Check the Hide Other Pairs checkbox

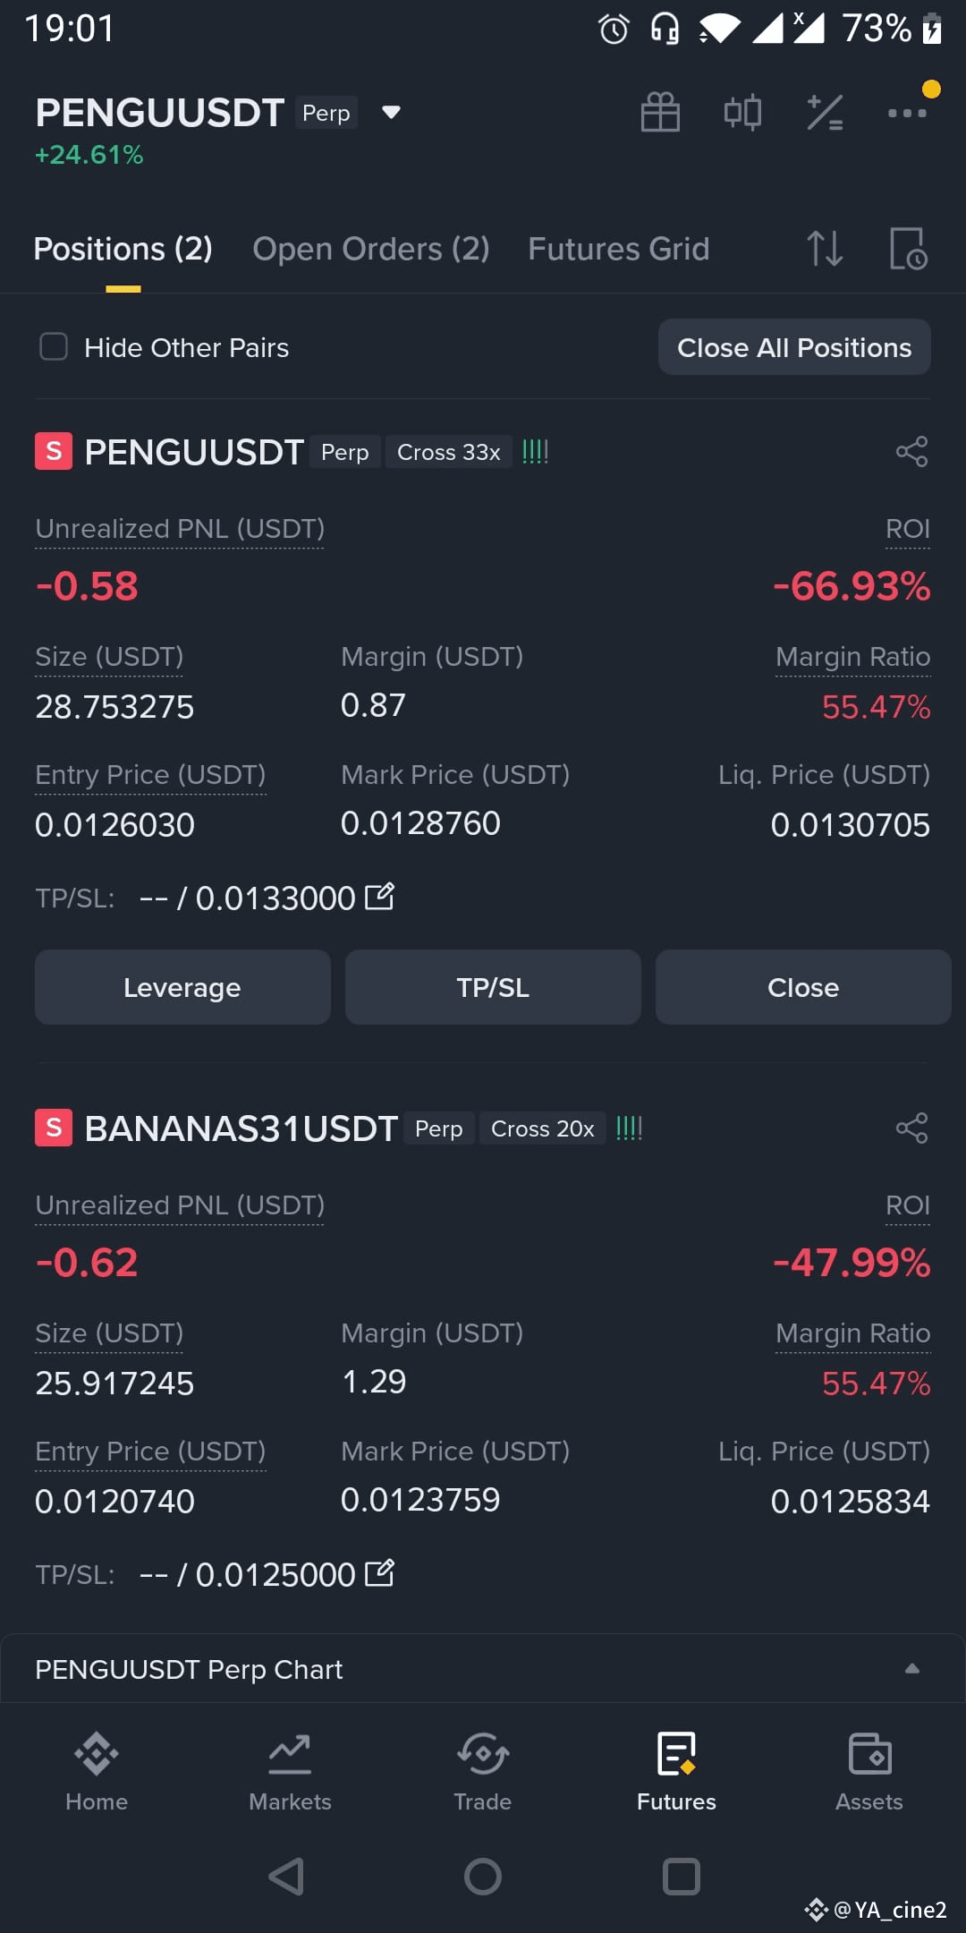click(54, 347)
